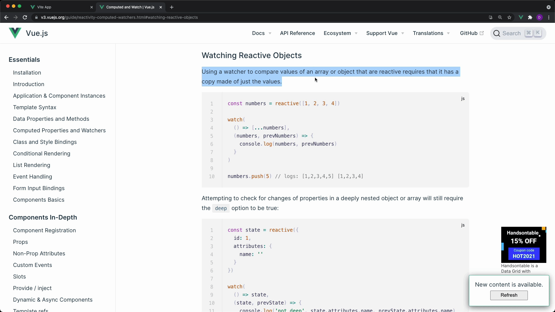Open the browser extensions puzzle icon
This screenshot has width=555, height=312.
pos(530,17)
